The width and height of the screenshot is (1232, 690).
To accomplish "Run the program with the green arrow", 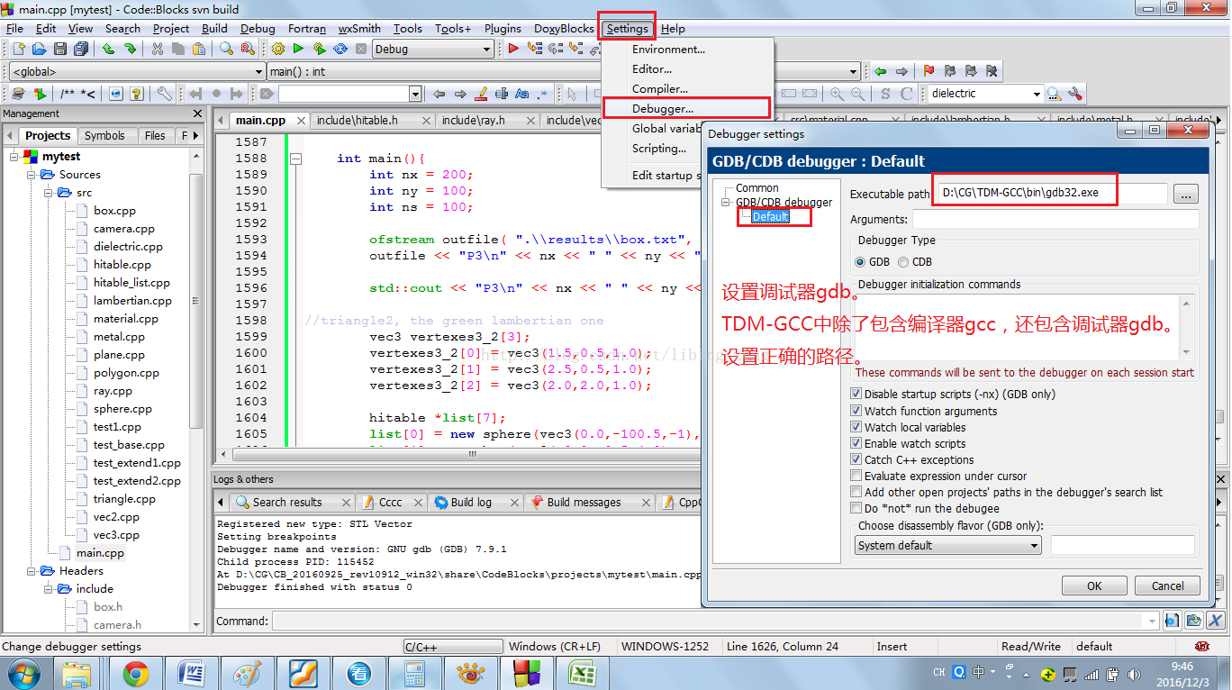I will click(x=298, y=49).
